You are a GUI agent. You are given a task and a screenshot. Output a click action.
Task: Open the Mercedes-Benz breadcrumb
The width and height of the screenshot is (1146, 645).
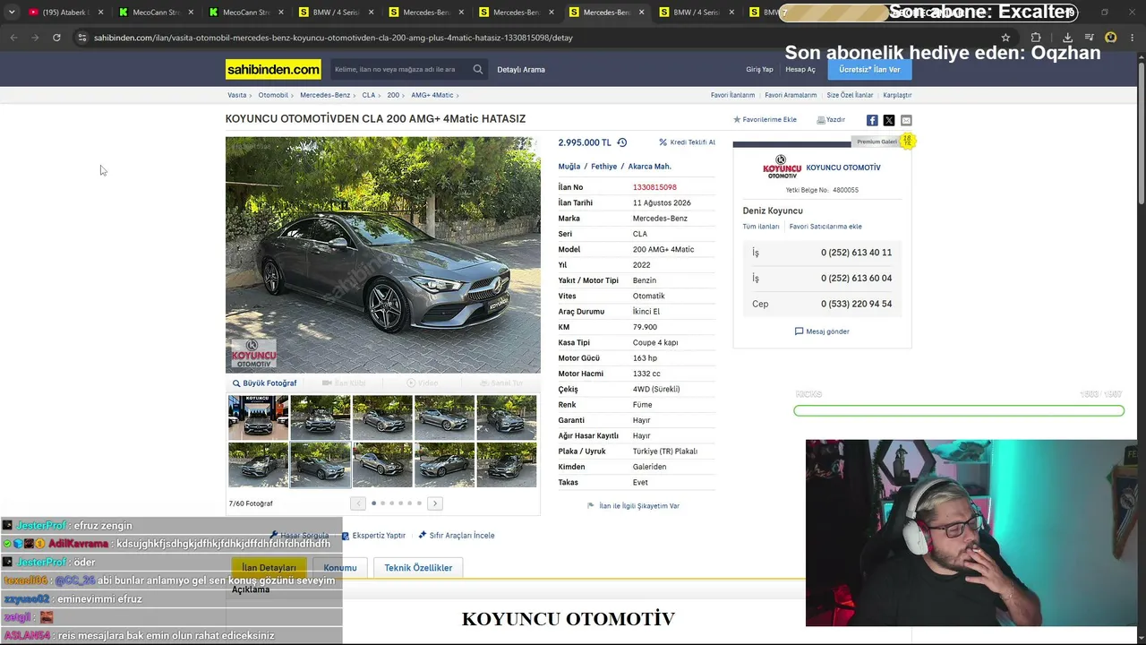[325, 95]
